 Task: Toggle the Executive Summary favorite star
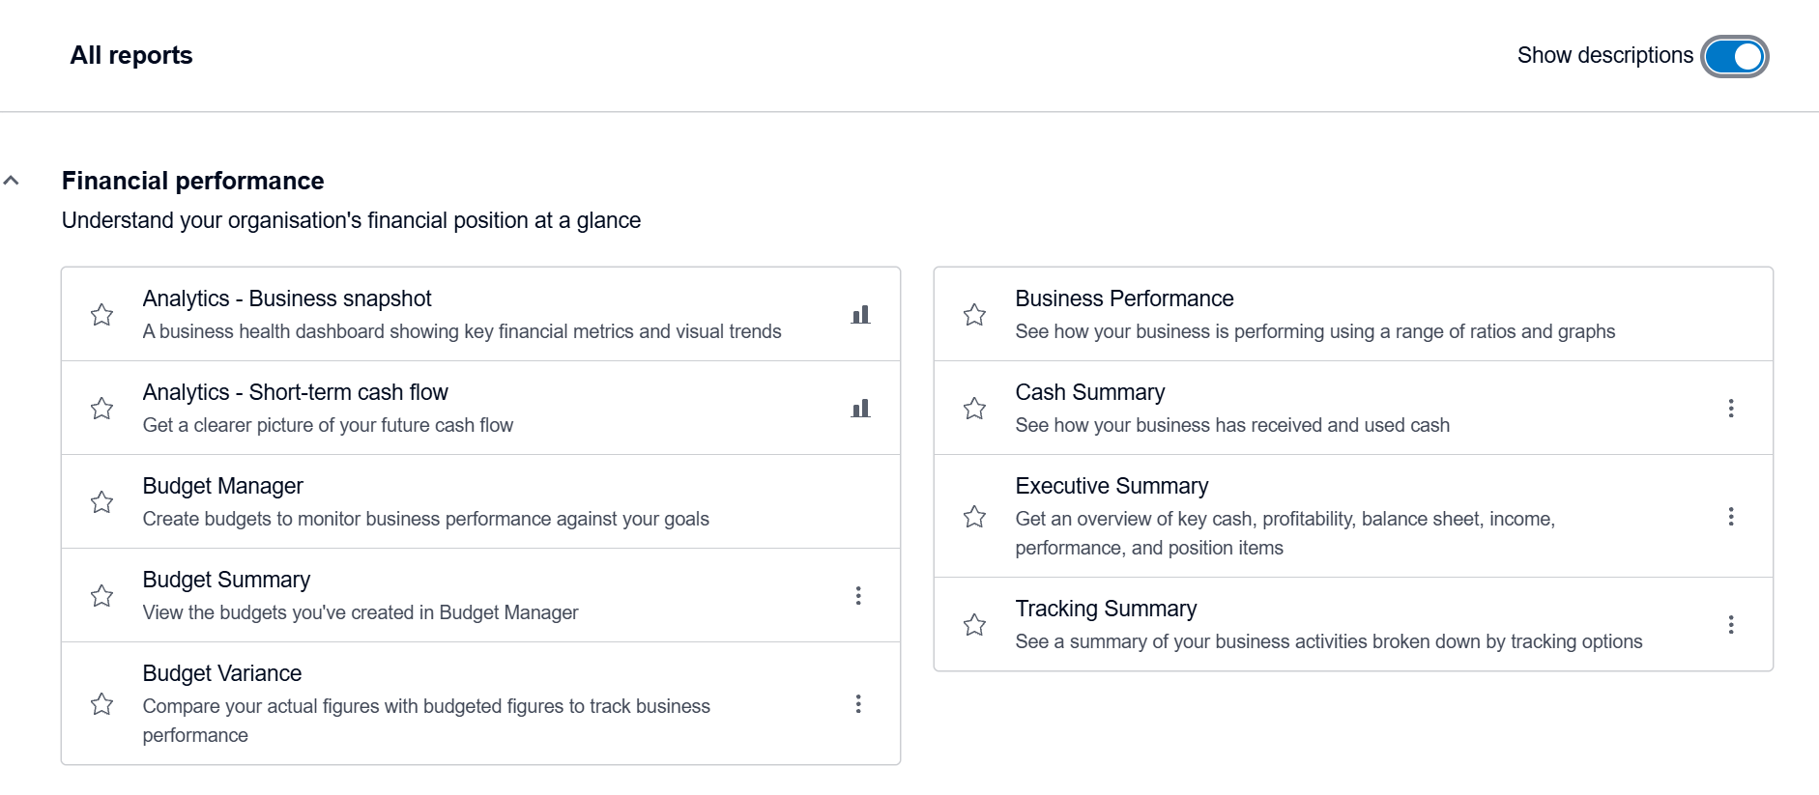point(973,517)
